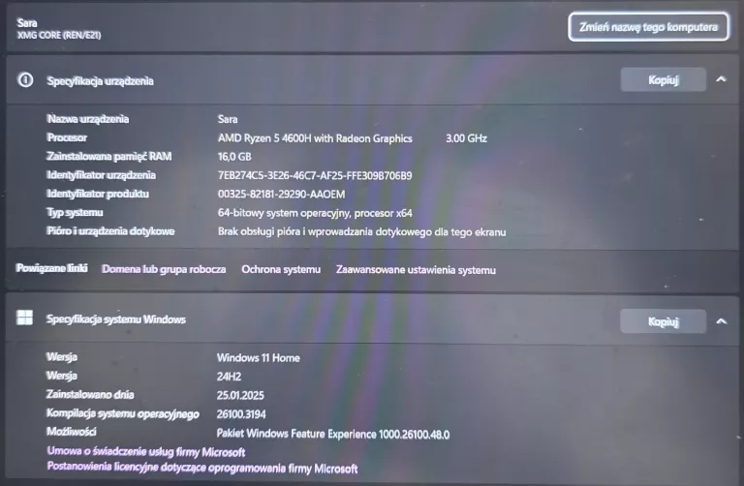Image resolution: width=744 pixels, height=486 pixels.
Task: Click the processor value 'AMD Ryzen 5 4600H with Radeon Graphics'
Action: (x=315, y=138)
